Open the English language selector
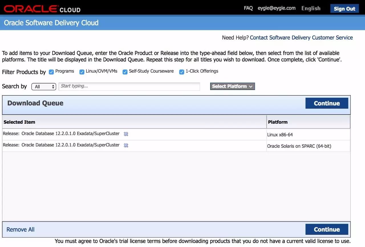The image size is (365, 247). pyautogui.click(x=311, y=9)
